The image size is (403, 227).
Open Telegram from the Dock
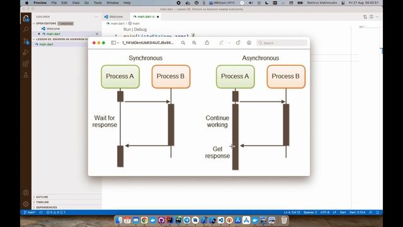[x=187, y=220]
